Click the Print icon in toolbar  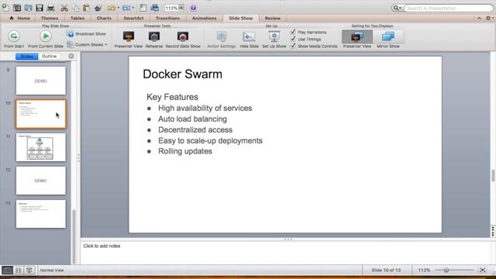pos(50,8)
